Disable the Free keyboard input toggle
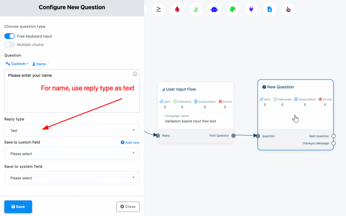Screen dimensions: 346x216 [x=9, y=36]
